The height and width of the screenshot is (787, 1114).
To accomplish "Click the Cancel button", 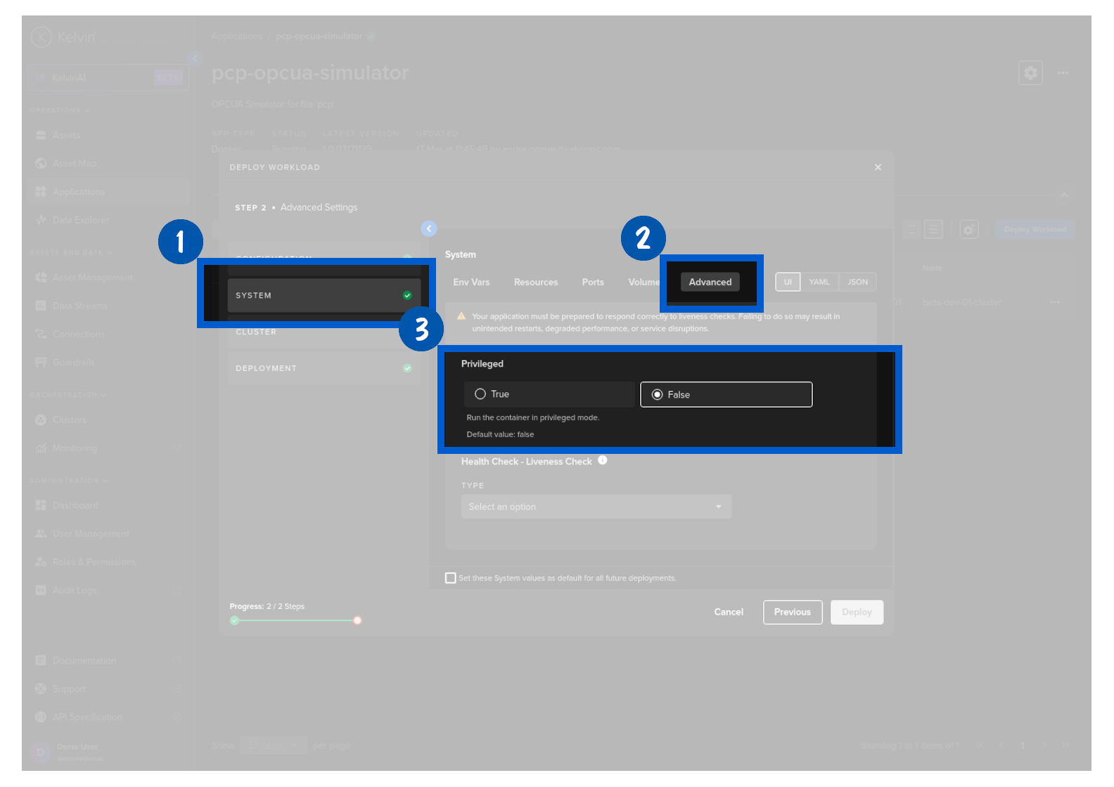I will coord(729,612).
